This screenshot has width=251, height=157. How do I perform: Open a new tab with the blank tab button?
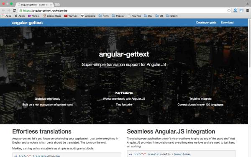pos(57,5)
